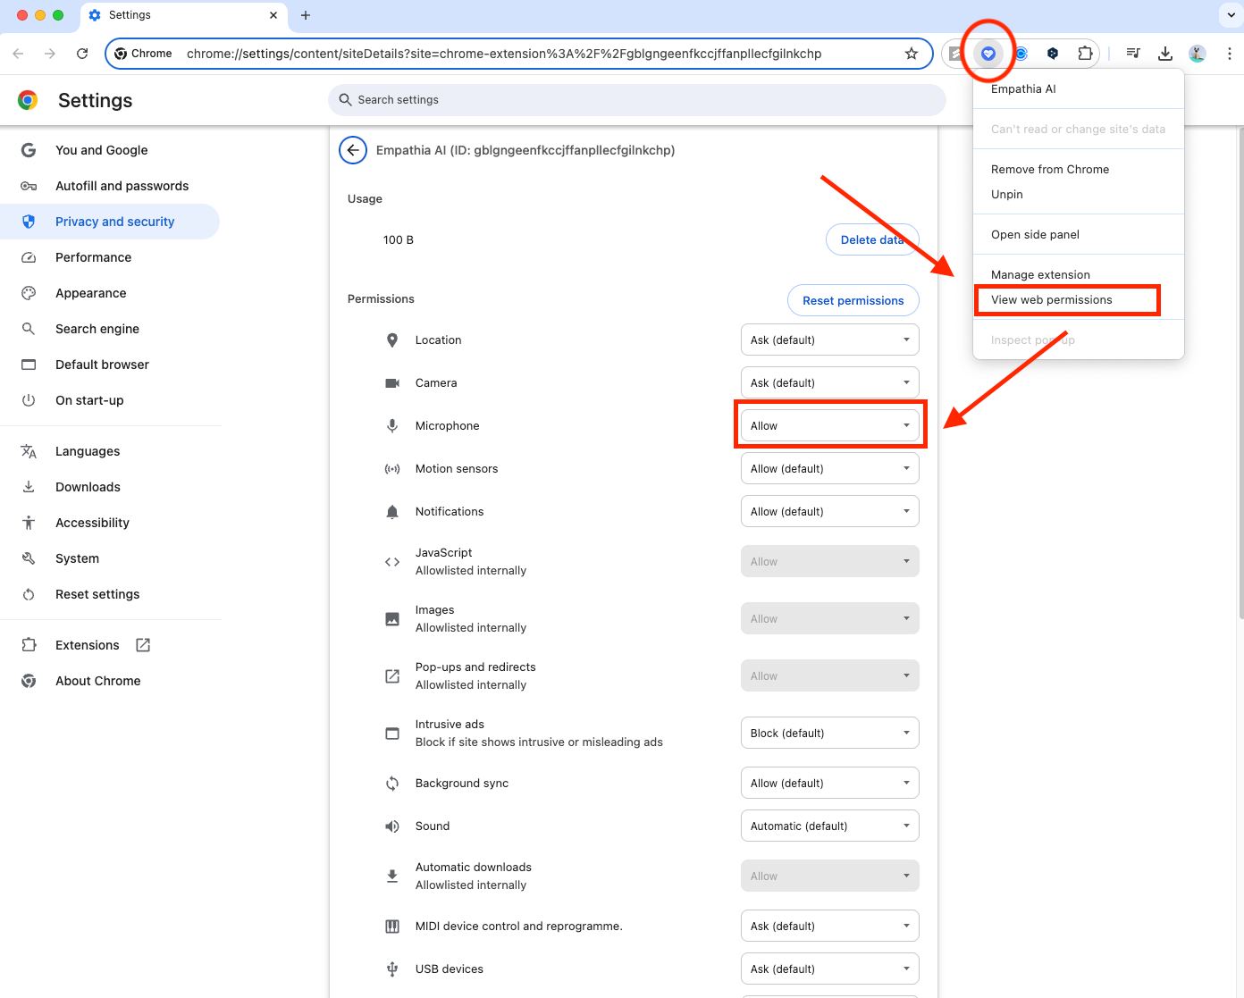This screenshot has width=1244, height=998.
Task: Open the MIDI device control dropdown
Action: pos(830,927)
